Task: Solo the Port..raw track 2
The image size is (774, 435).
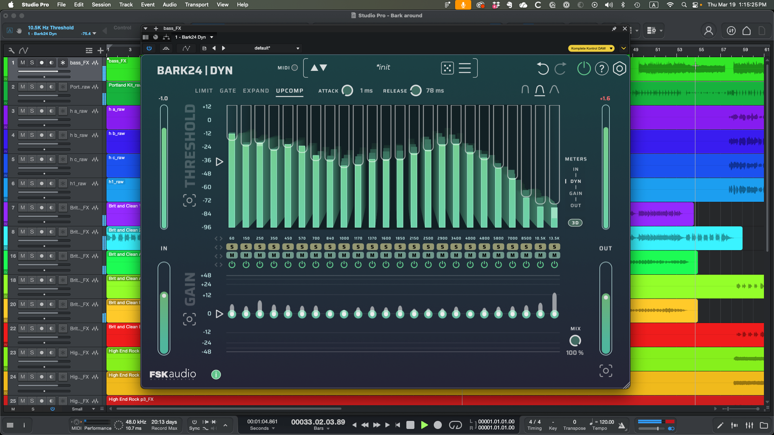Action: [x=32, y=87]
